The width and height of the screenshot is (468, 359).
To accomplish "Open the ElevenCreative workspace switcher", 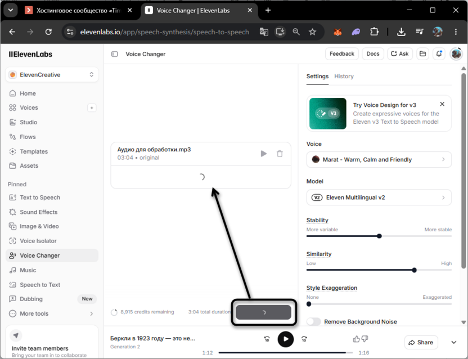I will coord(52,75).
